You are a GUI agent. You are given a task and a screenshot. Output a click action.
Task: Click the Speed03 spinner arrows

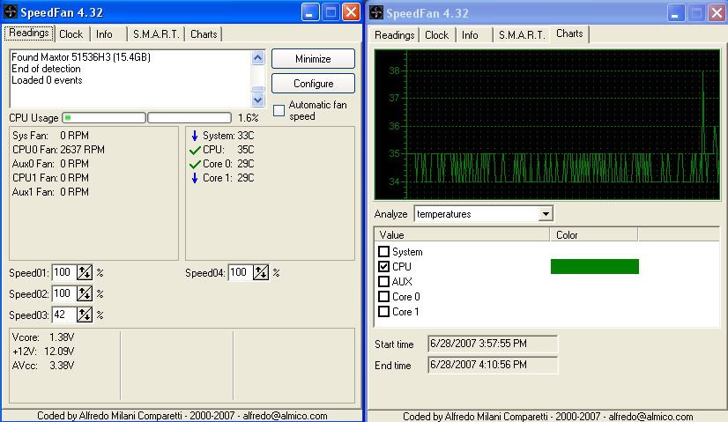(x=85, y=315)
